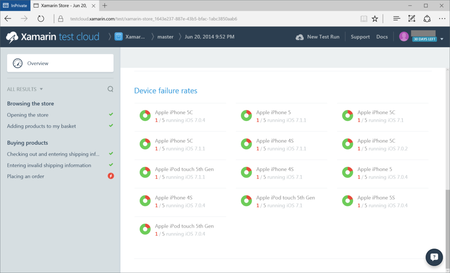Screen dimensions: 450x273
Task: Open the account dropdown arrow next to 30 DAYS LEFT
Action: coord(442,39)
